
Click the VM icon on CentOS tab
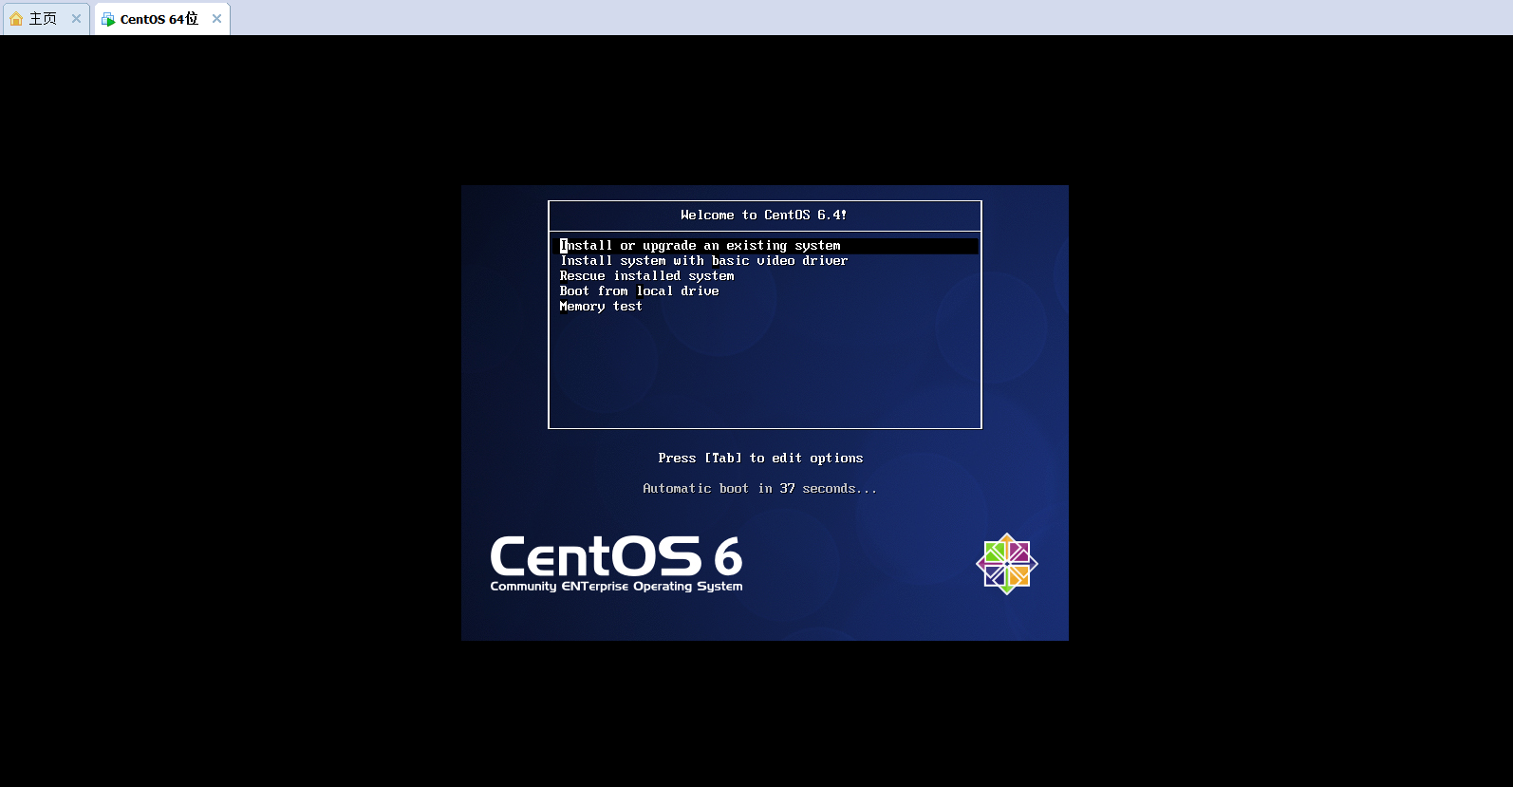108,19
